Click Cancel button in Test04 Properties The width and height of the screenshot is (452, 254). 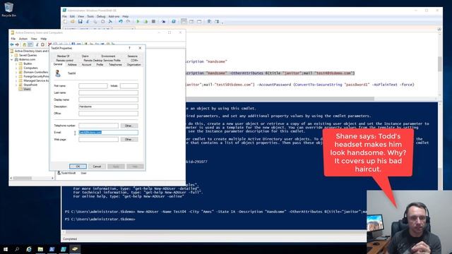tap(97, 167)
